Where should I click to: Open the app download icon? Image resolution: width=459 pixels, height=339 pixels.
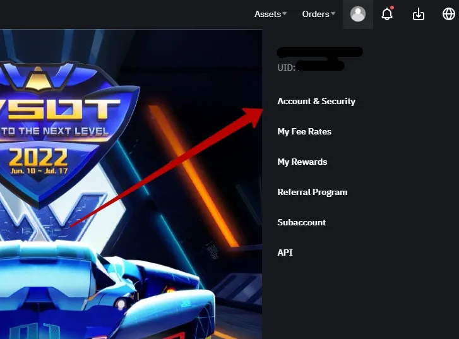(419, 14)
